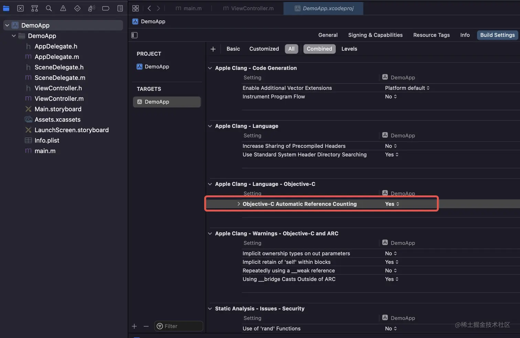The image size is (520, 338).
Task: Click the related items grid icon
Action: [136, 8]
